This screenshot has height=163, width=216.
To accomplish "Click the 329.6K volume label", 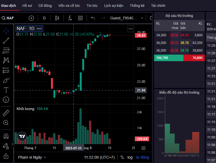I will tap(142, 139).
